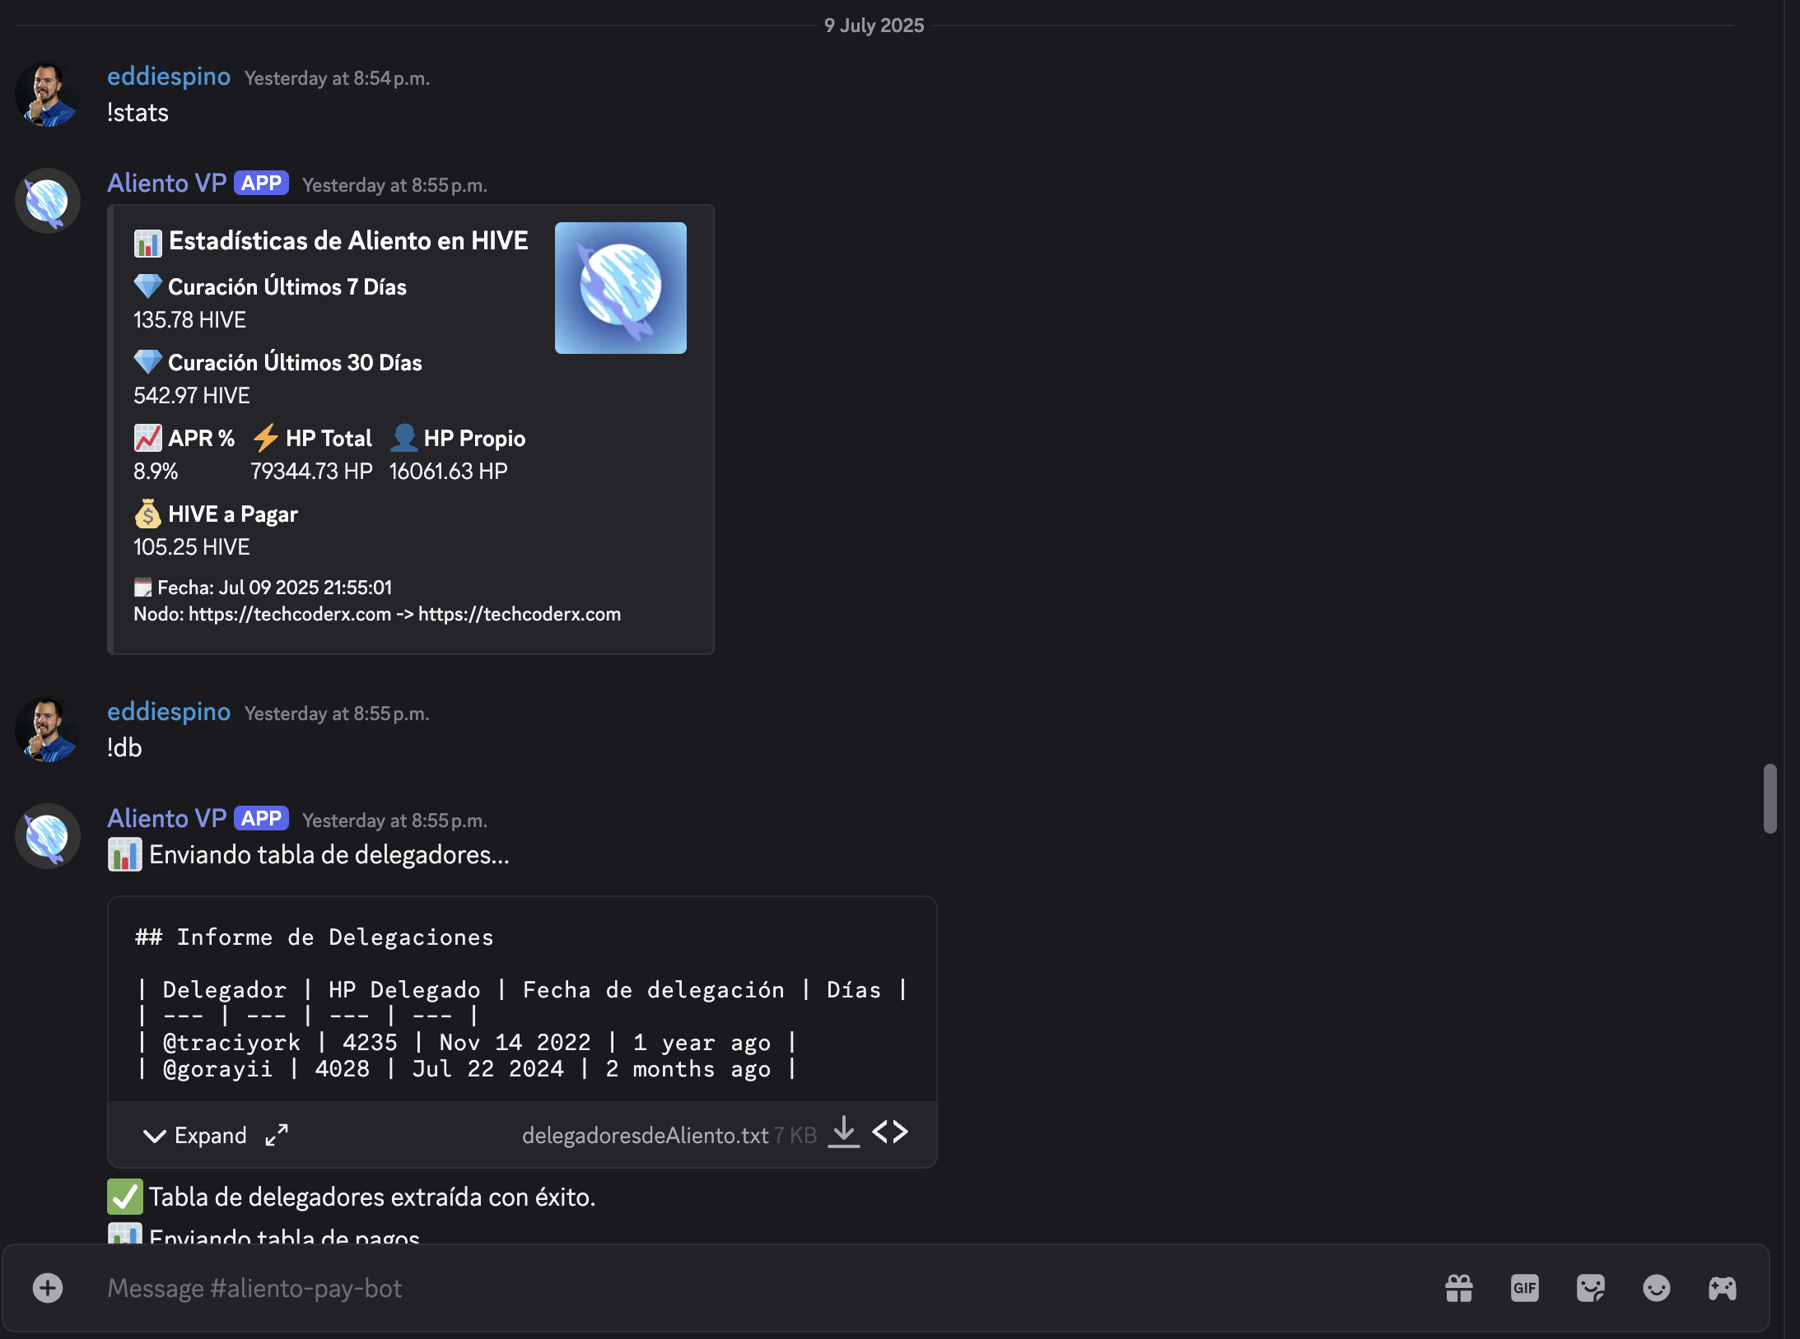
Task: Click the 8.9% APR value
Action: (x=156, y=471)
